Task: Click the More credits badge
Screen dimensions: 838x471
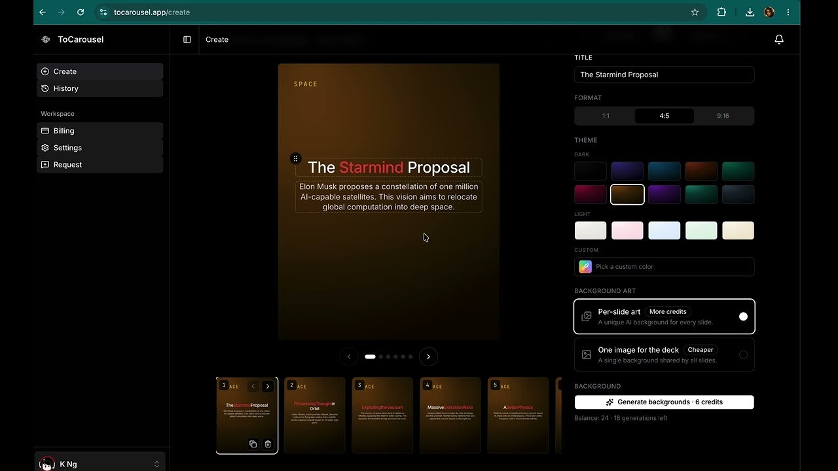Action: pos(668,312)
